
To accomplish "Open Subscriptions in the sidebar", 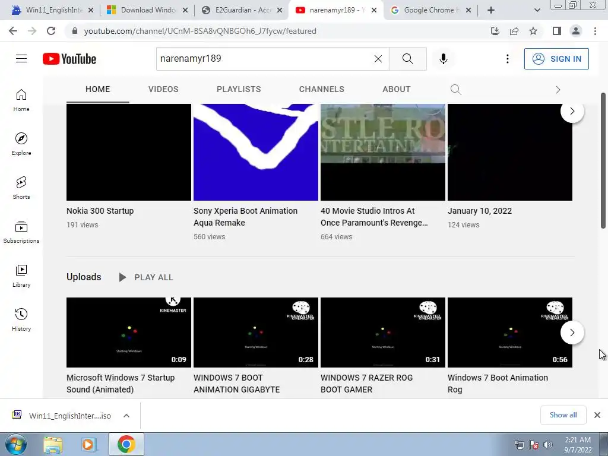I will coord(21,232).
